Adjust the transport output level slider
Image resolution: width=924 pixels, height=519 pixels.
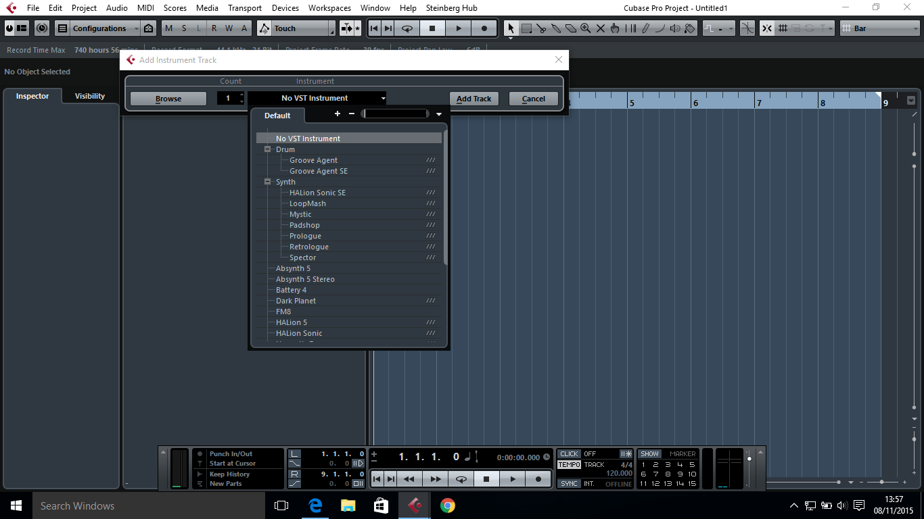[x=749, y=460]
